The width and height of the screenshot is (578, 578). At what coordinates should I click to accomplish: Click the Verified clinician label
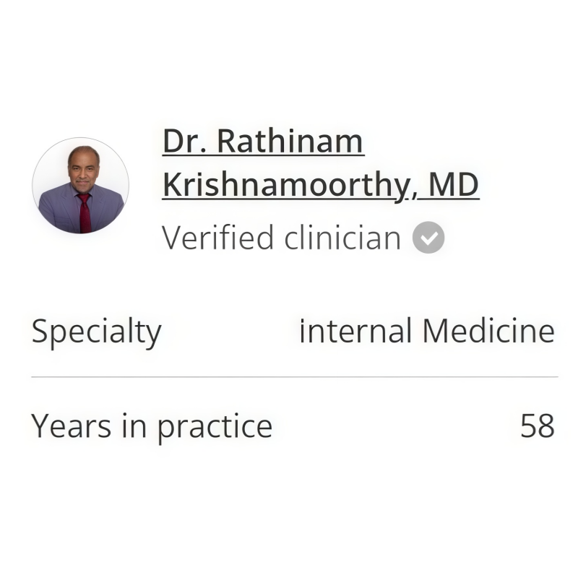(281, 238)
